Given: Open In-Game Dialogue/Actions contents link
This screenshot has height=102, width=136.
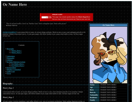Looking at the screenshot, I should click(16, 62).
